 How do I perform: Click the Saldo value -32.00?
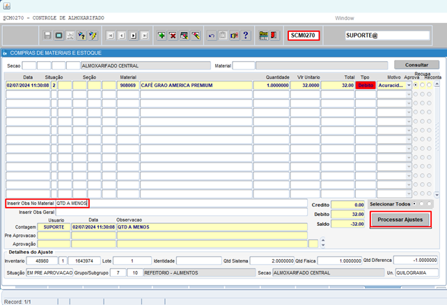click(x=348, y=224)
